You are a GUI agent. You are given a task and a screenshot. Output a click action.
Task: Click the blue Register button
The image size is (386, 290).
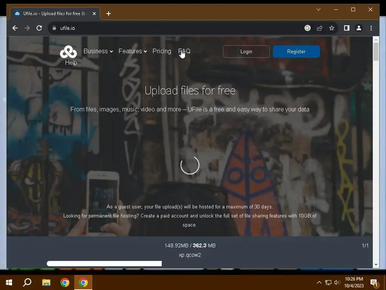point(296,51)
